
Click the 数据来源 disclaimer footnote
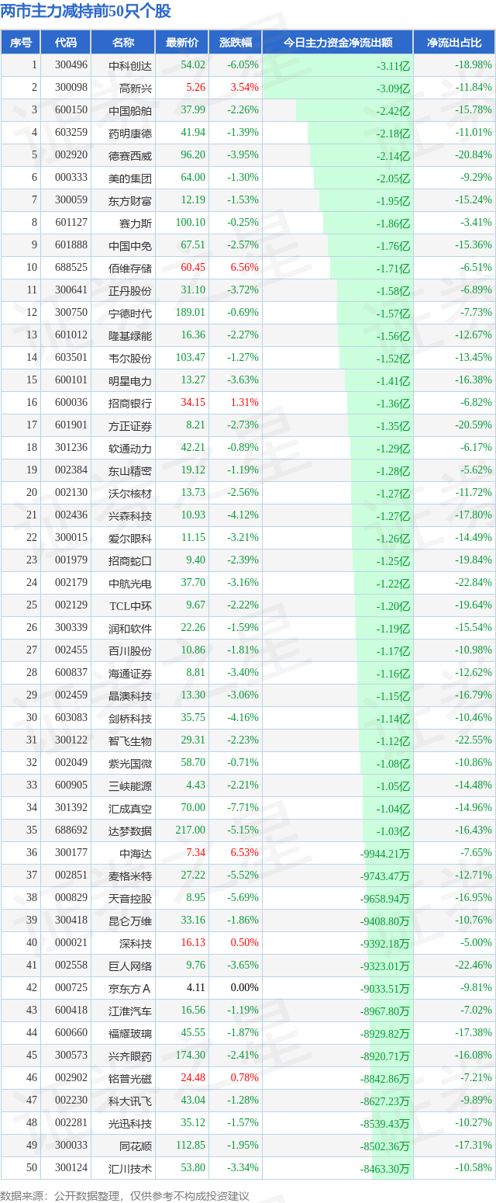pyautogui.click(x=125, y=1196)
